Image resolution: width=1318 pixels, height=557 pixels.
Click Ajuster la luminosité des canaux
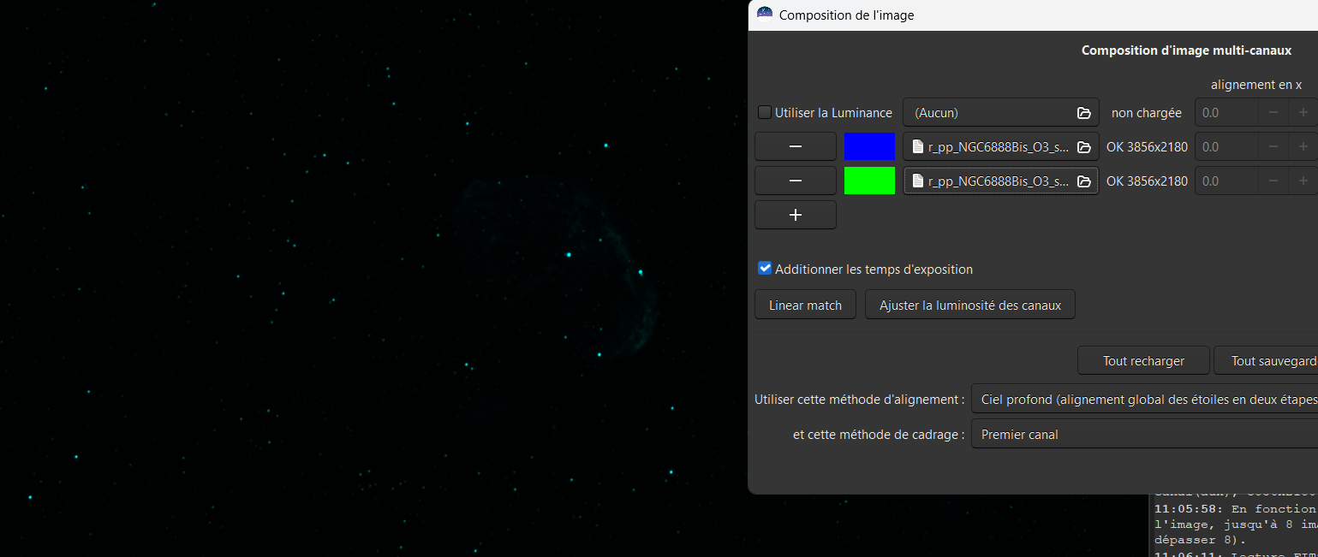(969, 305)
